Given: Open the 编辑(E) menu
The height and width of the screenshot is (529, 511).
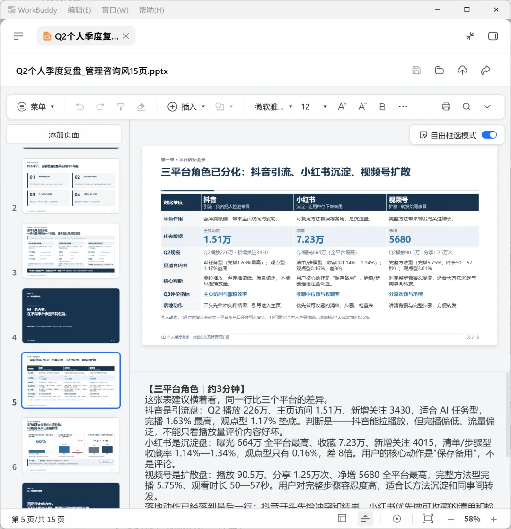Looking at the screenshot, I should tap(79, 10).
